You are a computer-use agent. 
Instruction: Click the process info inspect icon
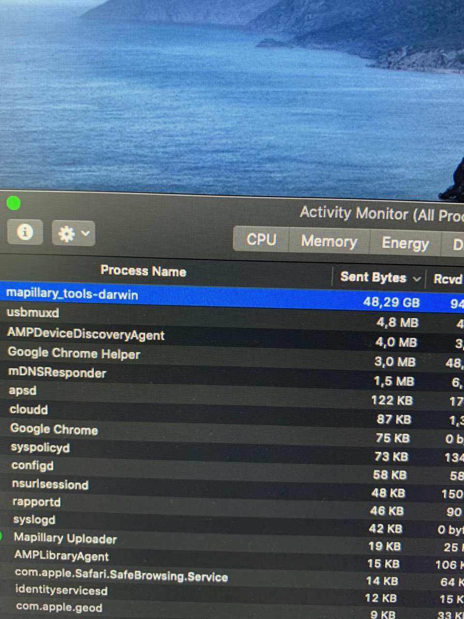[x=25, y=232]
